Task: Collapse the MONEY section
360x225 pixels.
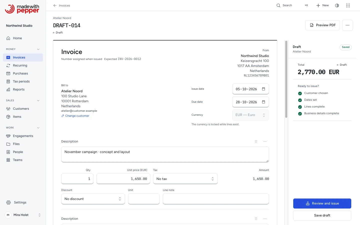Action: [x=38, y=49]
